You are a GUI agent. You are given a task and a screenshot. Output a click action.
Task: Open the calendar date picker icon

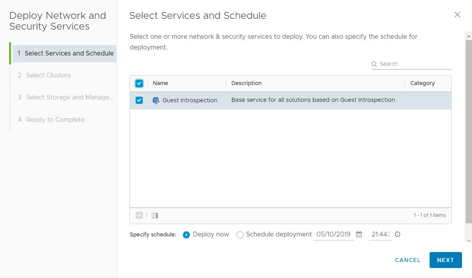359,234
